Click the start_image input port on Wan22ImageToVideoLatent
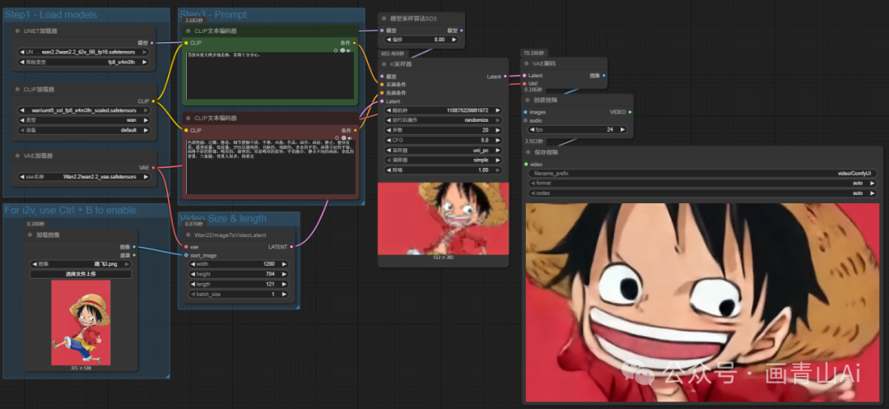 tap(186, 255)
